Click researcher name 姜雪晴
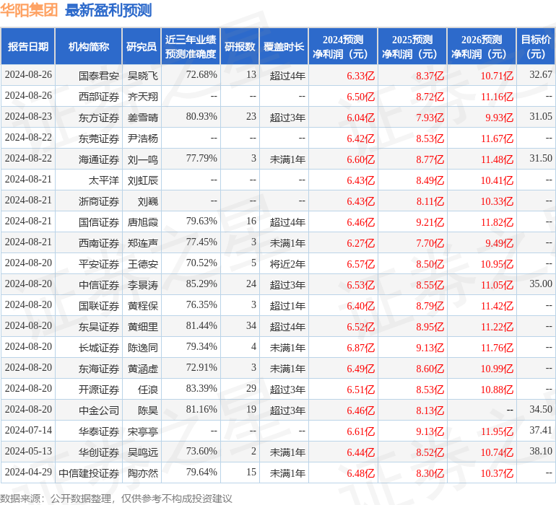The height and width of the screenshot is (505, 556). pyautogui.click(x=143, y=118)
